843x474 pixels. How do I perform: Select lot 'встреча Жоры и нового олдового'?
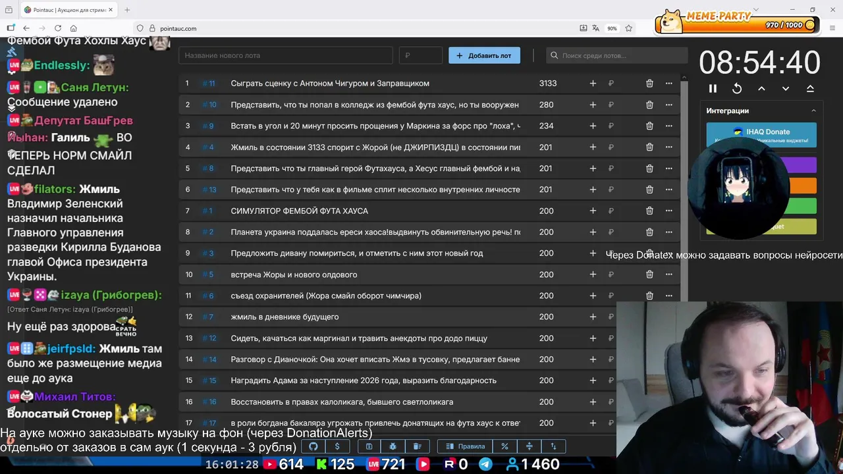click(294, 275)
